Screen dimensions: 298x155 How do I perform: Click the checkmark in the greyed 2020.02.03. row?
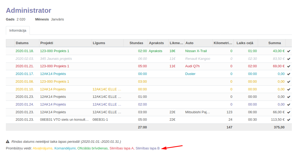point(289,59)
